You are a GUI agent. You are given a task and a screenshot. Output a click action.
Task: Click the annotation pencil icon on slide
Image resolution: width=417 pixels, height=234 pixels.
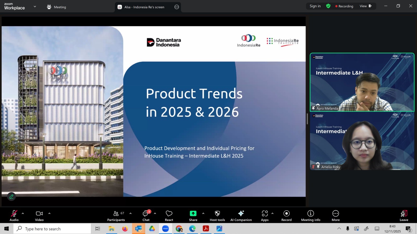click(11, 197)
